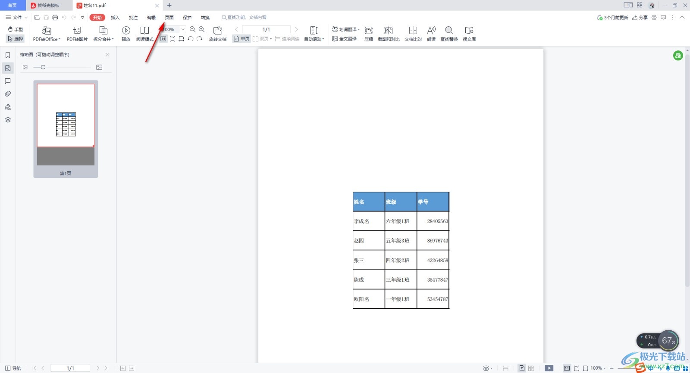Click the rotate counterclockwise icon
This screenshot has height=373, width=690.
point(190,39)
